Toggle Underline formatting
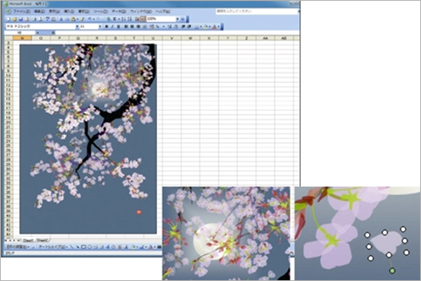The image size is (421, 281). point(119,27)
